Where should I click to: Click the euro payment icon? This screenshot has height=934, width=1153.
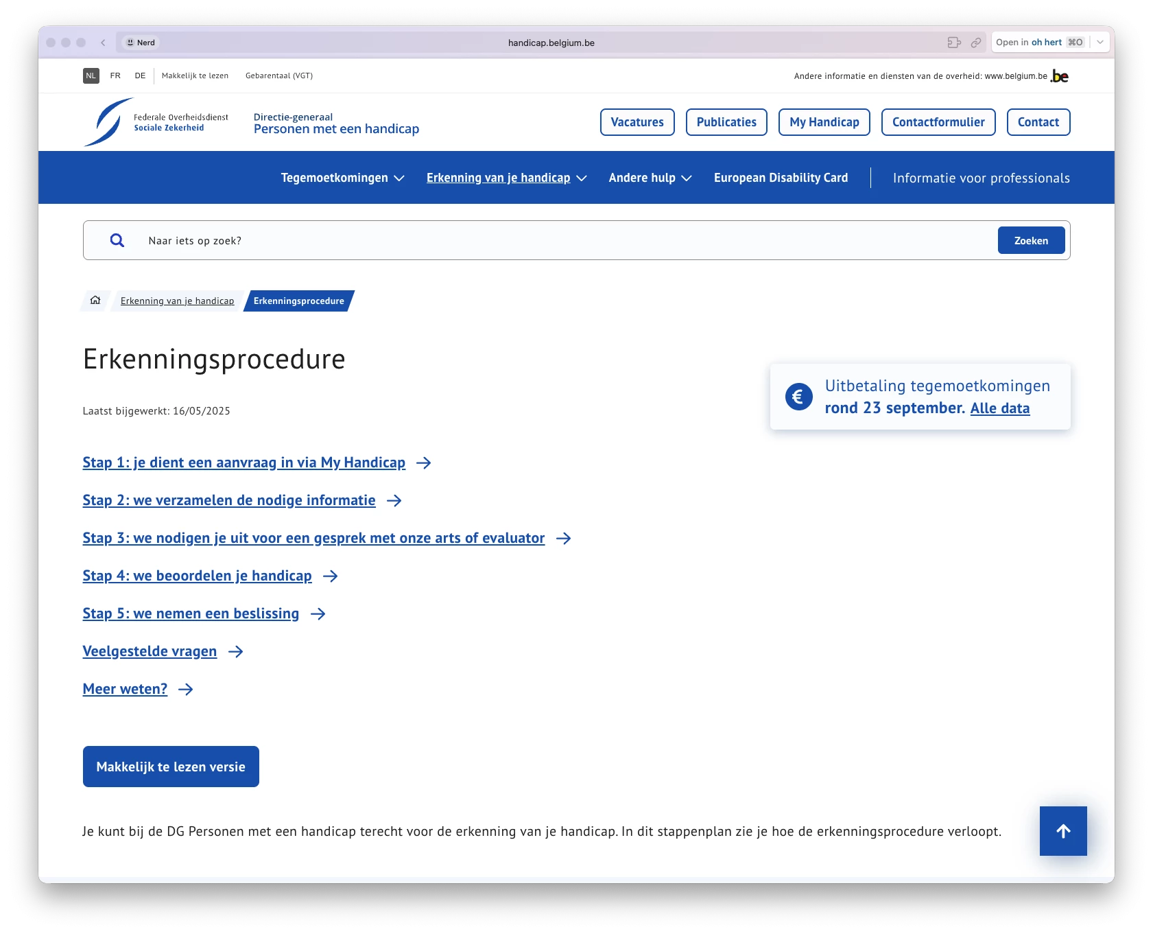[x=798, y=397]
